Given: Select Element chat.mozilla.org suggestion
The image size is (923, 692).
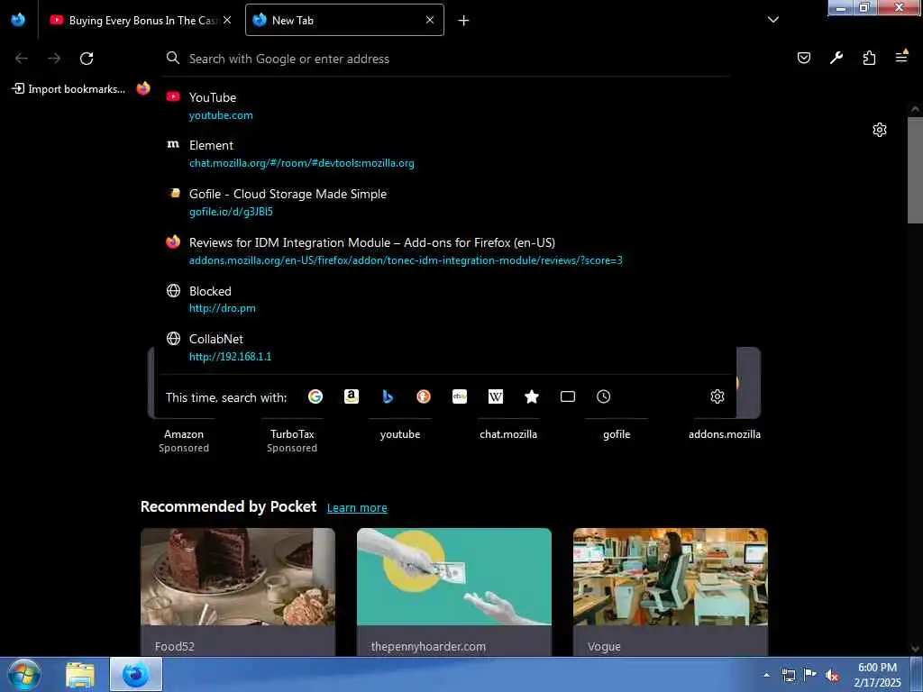Looking at the screenshot, I should tap(447, 153).
